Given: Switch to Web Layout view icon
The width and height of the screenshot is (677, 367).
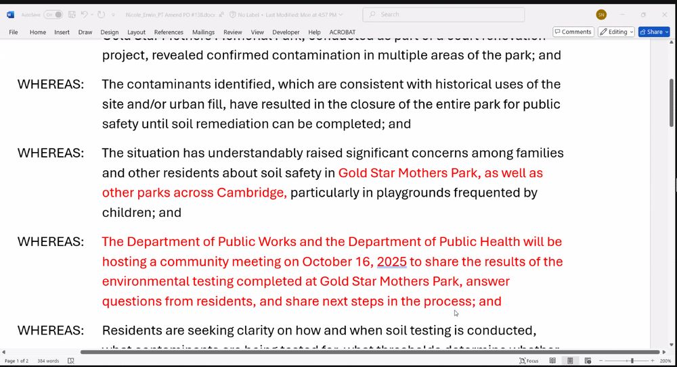Looking at the screenshot, I should point(588,361).
